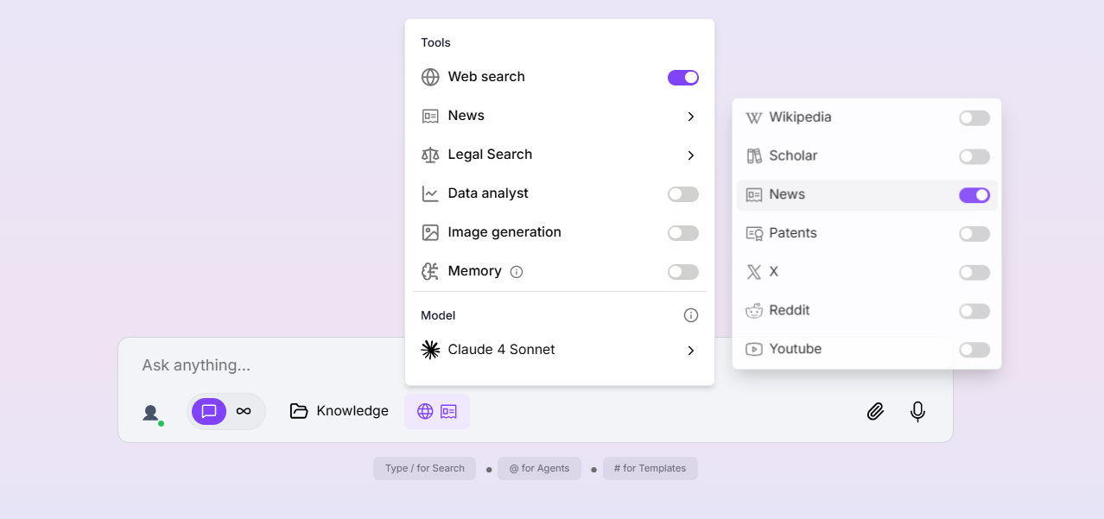Viewport: 1104px width, 519px height.
Task: Open the Claude 4 Sonnet model selector
Action: tap(560, 350)
